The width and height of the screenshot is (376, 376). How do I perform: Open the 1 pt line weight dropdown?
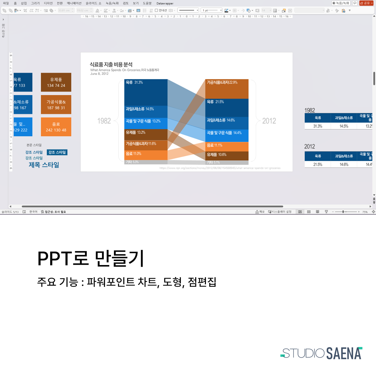212,11
